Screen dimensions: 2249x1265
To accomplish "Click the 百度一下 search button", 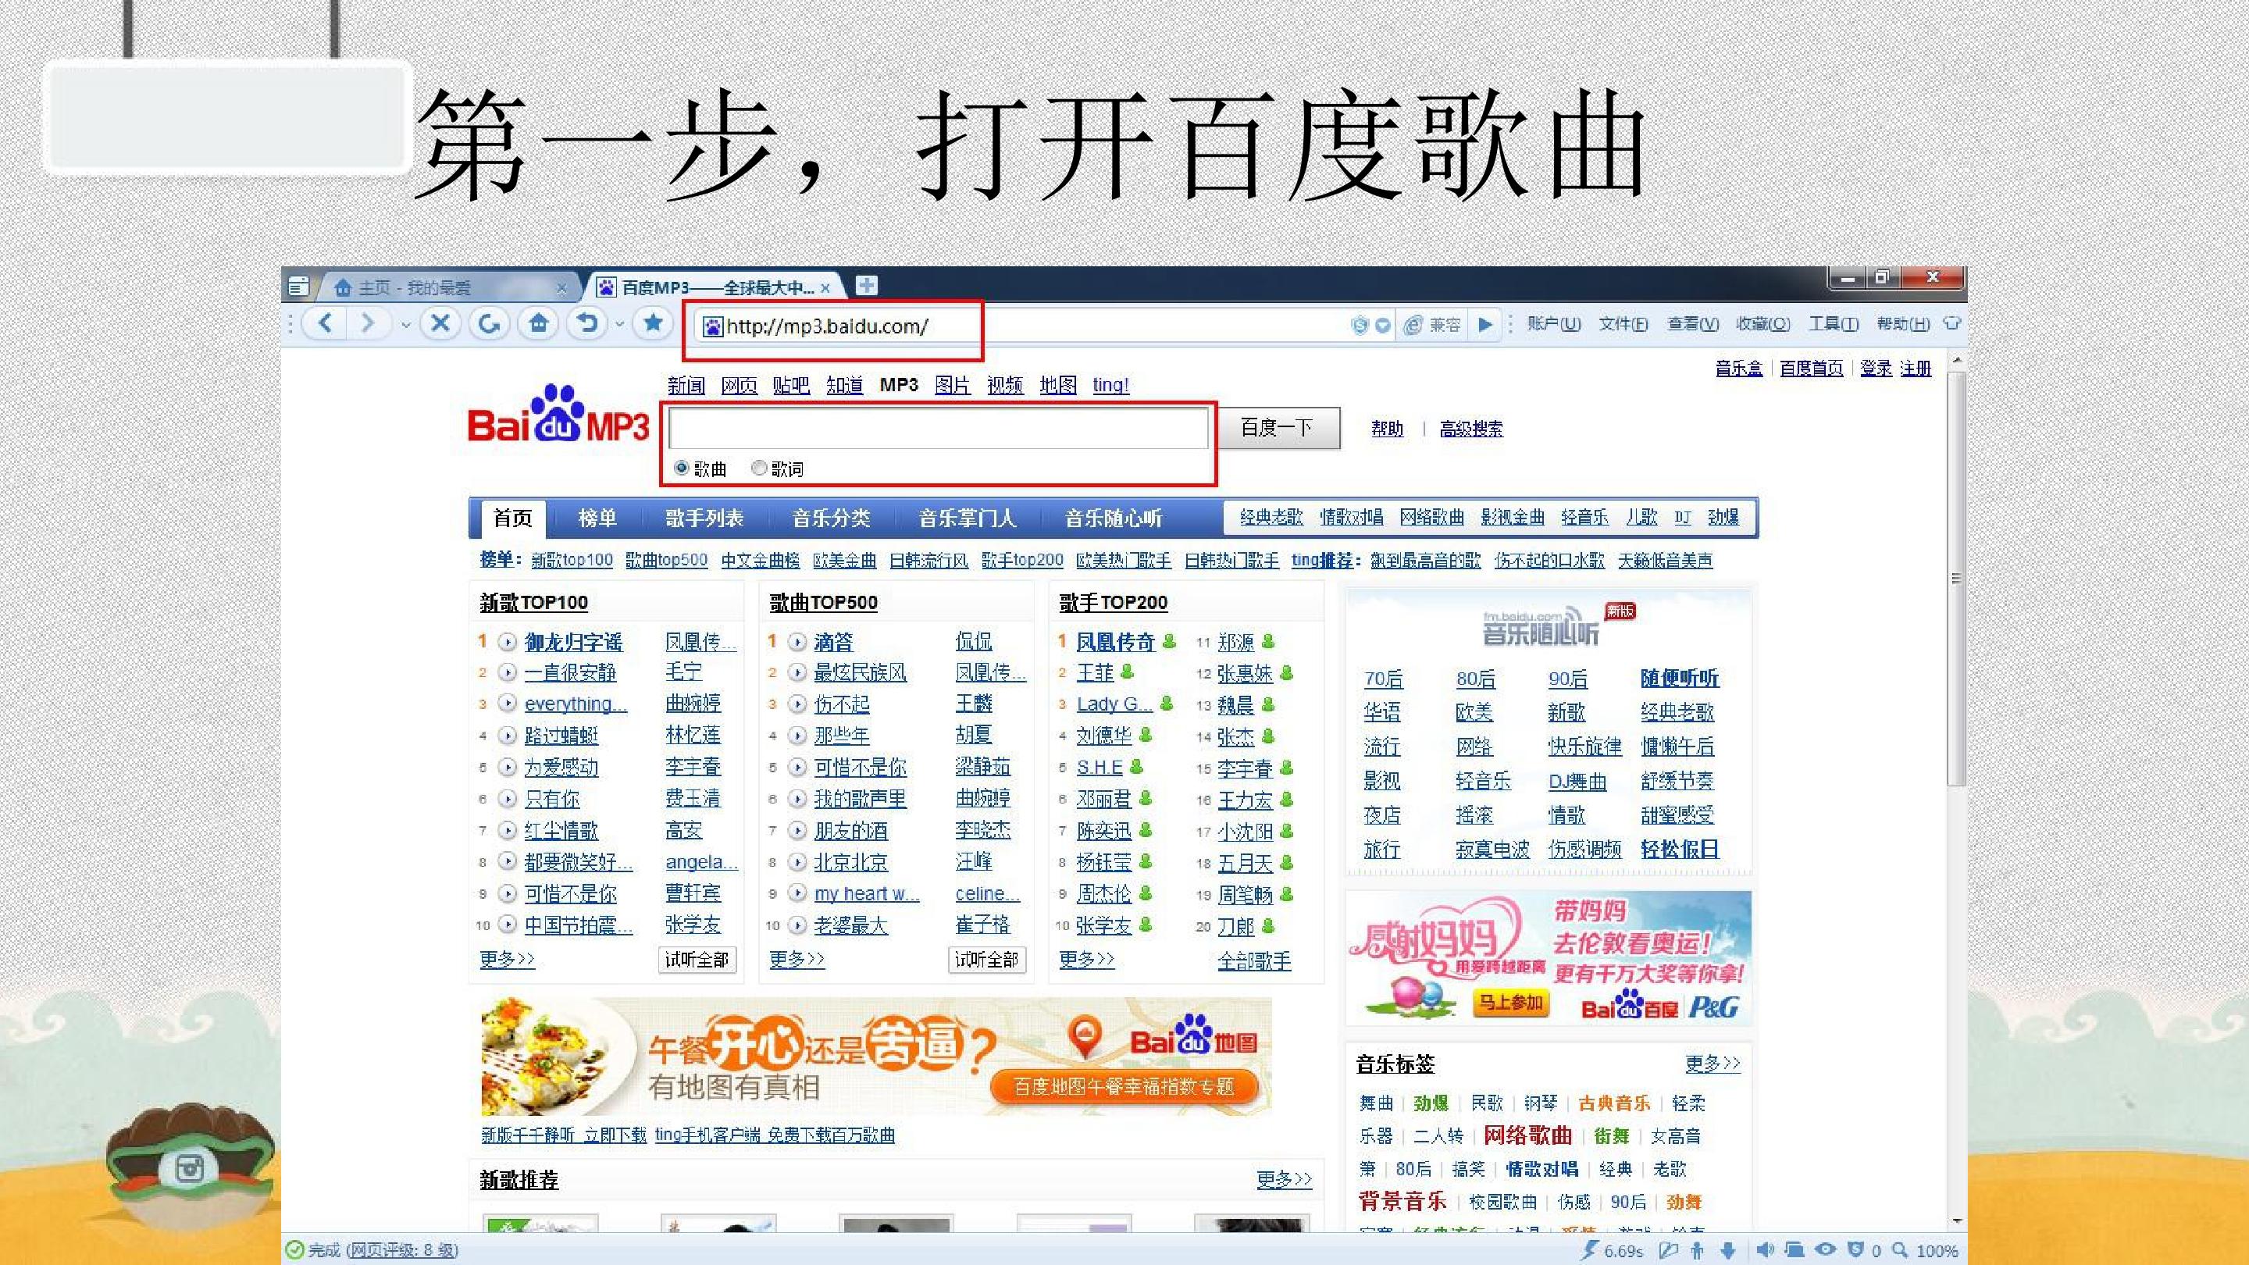I will 1278,428.
